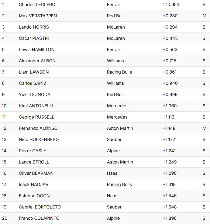The height and width of the screenshot is (224, 210).
Task: Select Gabriel BORTOLETO driver name
Action: 40,207
